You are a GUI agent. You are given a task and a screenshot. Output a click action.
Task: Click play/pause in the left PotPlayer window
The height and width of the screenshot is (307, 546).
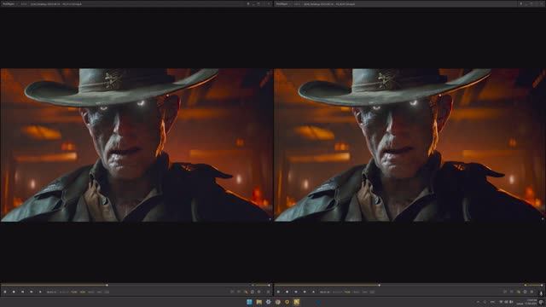pyautogui.click(x=5, y=292)
